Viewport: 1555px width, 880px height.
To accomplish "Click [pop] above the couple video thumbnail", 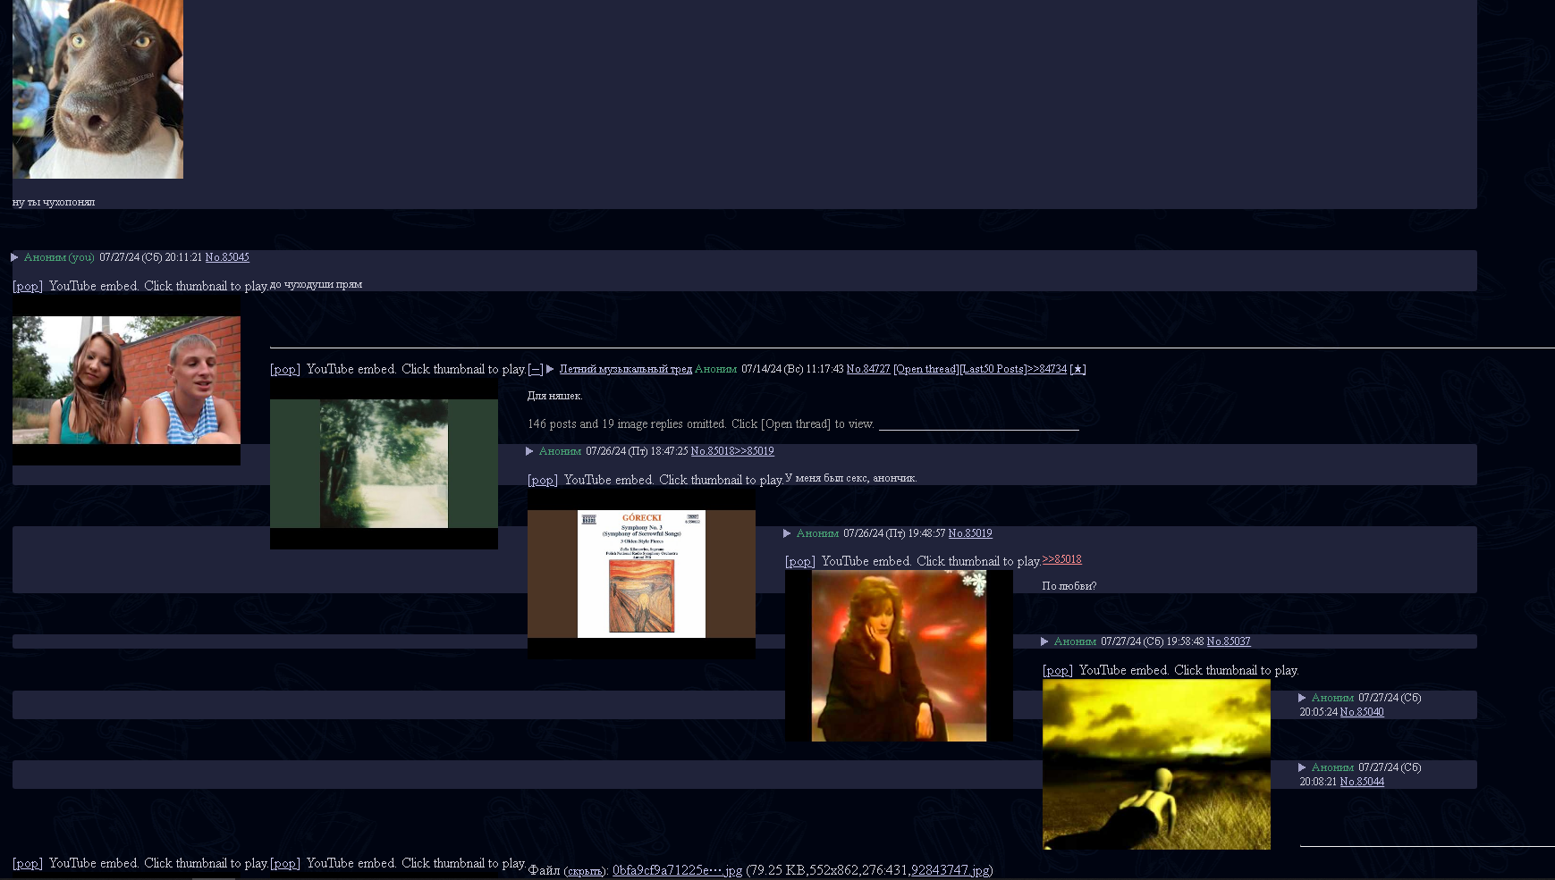I will click(28, 286).
